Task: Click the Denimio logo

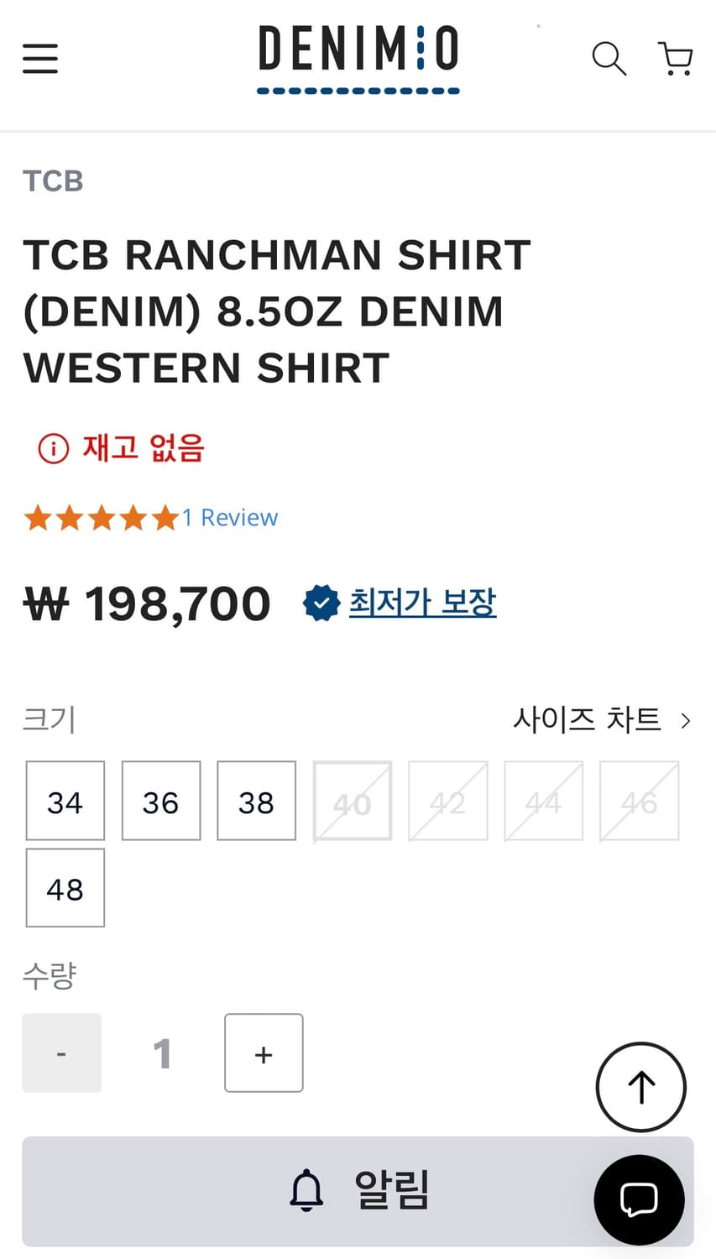Action: point(358,59)
